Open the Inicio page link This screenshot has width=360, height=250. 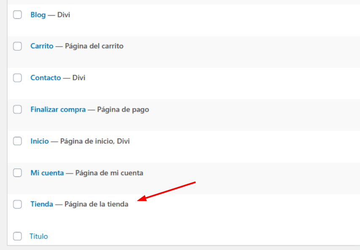pos(40,141)
